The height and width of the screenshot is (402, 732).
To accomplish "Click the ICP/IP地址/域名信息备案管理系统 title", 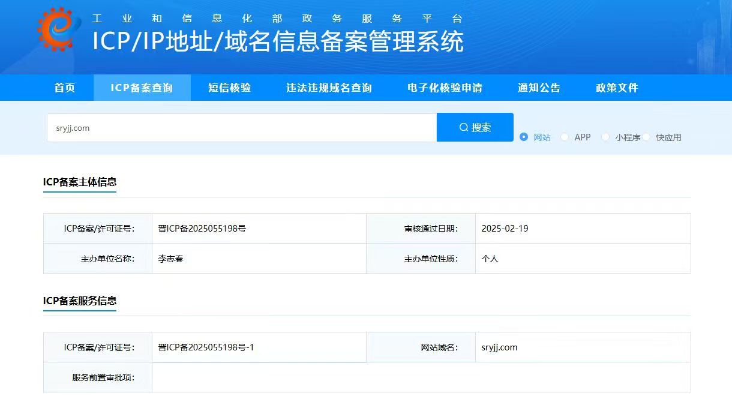I will click(278, 41).
